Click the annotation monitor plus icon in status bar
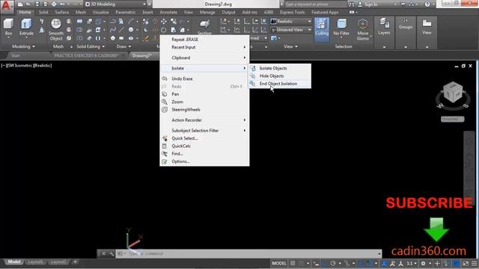 (437, 263)
